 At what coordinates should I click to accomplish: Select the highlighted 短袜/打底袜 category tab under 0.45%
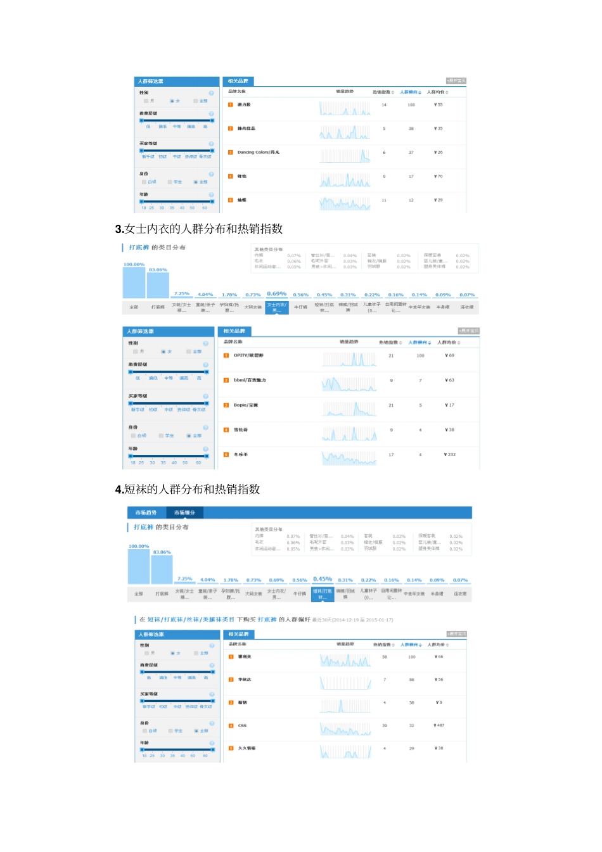point(323,594)
